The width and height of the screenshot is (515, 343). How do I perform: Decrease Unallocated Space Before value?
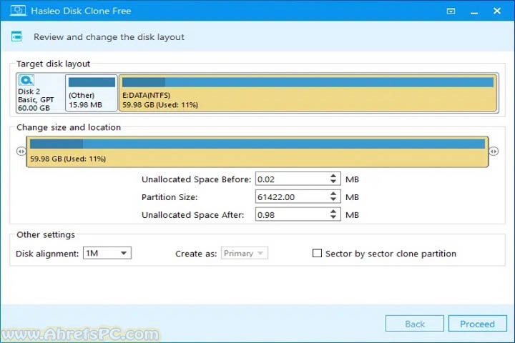pos(333,182)
